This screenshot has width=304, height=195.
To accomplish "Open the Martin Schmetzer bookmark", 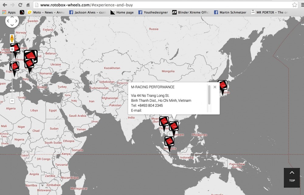I will pyautogui.click(x=230, y=12).
